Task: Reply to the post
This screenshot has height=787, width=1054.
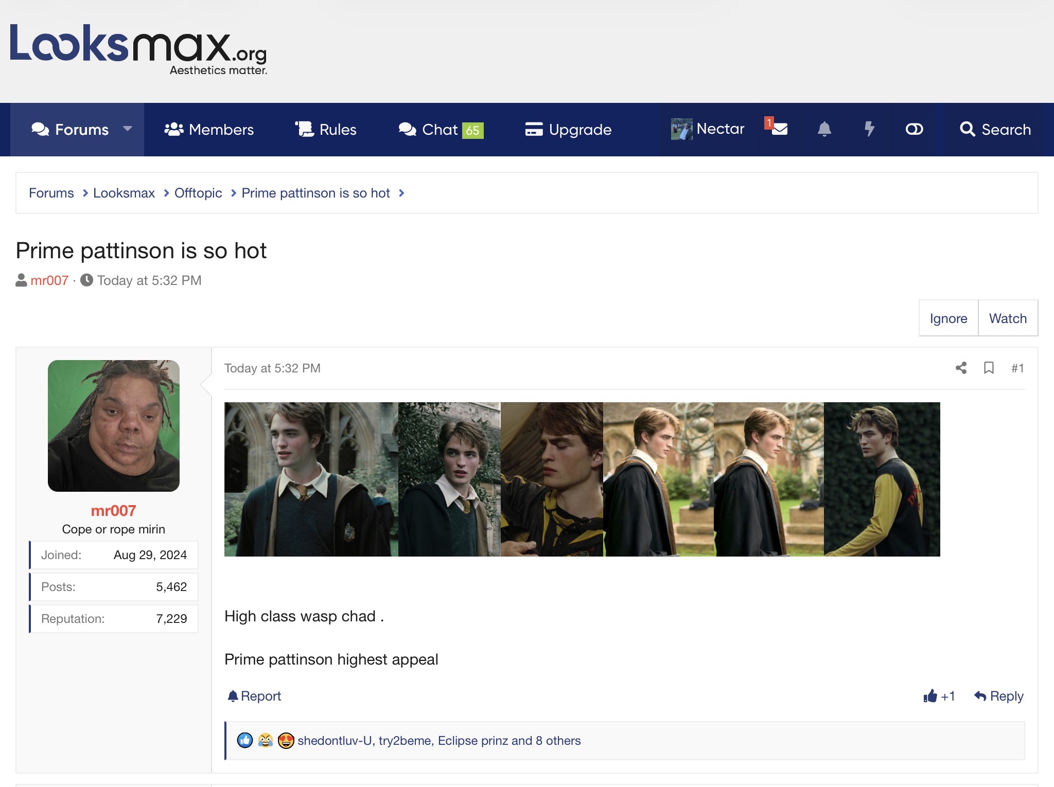Action: (x=999, y=696)
